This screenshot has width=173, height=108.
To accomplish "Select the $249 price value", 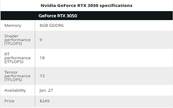I will click(45, 101).
